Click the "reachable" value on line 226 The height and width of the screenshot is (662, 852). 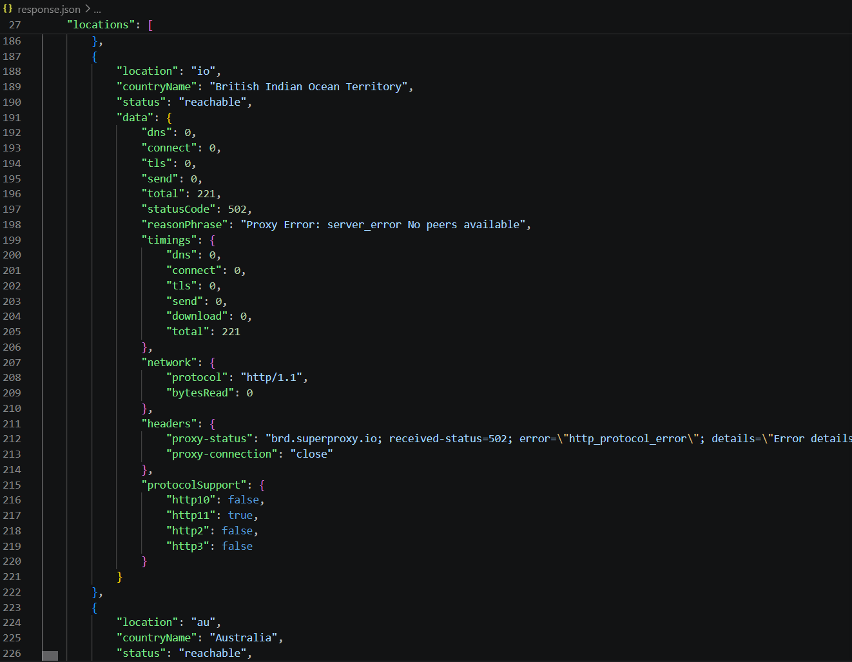pos(213,654)
